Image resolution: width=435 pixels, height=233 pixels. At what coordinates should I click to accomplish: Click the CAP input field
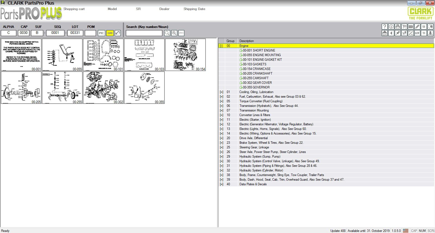click(x=24, y=33)
